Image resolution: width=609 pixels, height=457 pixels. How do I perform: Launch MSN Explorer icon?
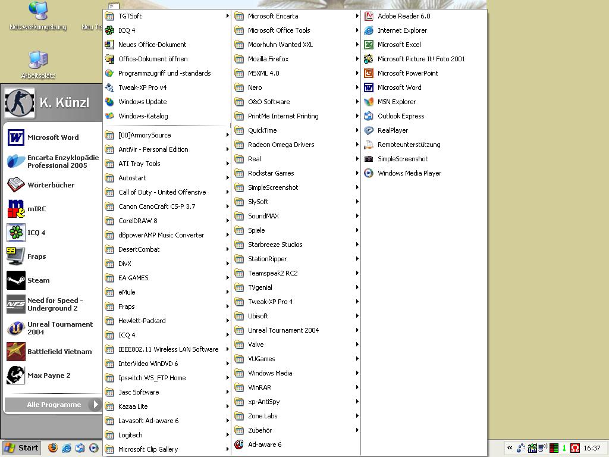click(x=369, y=102)
